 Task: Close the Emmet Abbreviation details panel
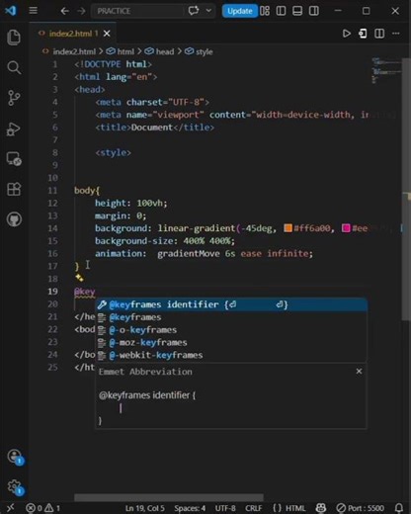tap(359, 372)
